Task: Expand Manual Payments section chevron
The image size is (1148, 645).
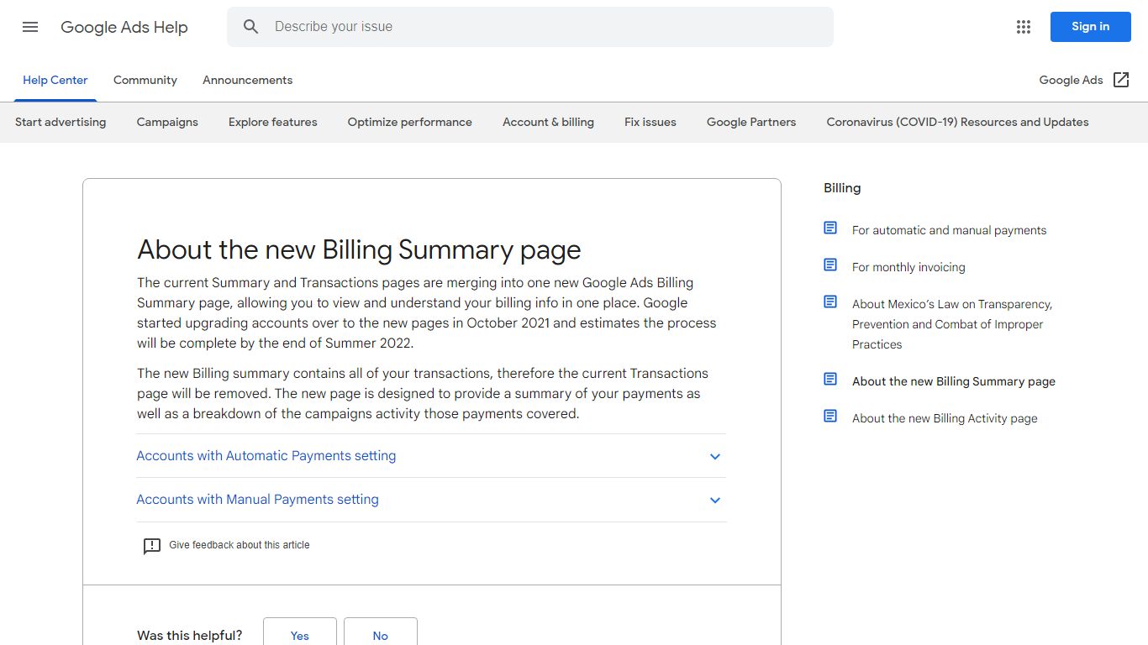Action: tap(715, 501)
